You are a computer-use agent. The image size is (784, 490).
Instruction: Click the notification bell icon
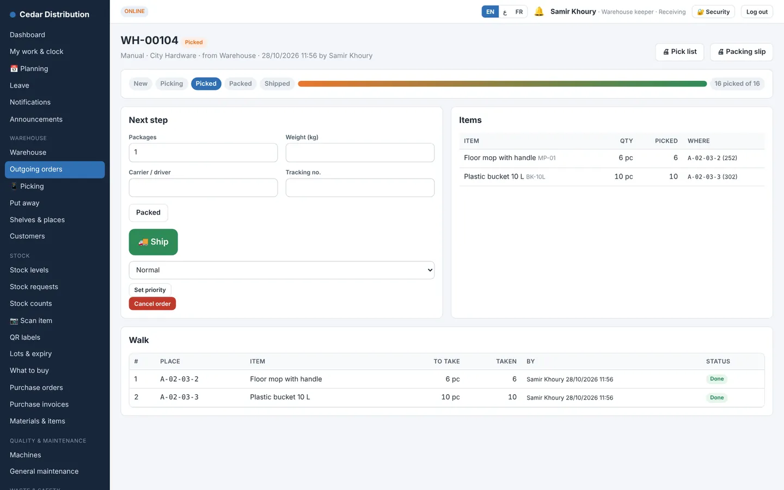pyautogui.click(x=539, y=11)
